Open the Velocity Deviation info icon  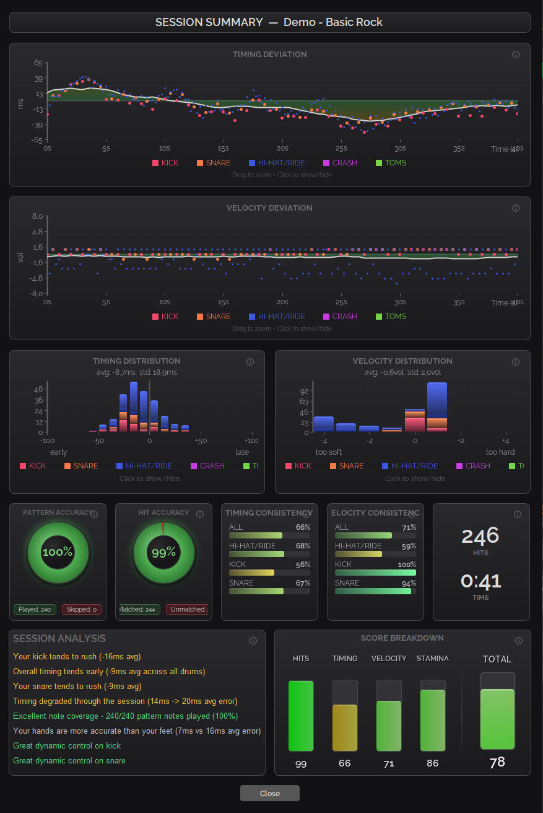(516, 208)
